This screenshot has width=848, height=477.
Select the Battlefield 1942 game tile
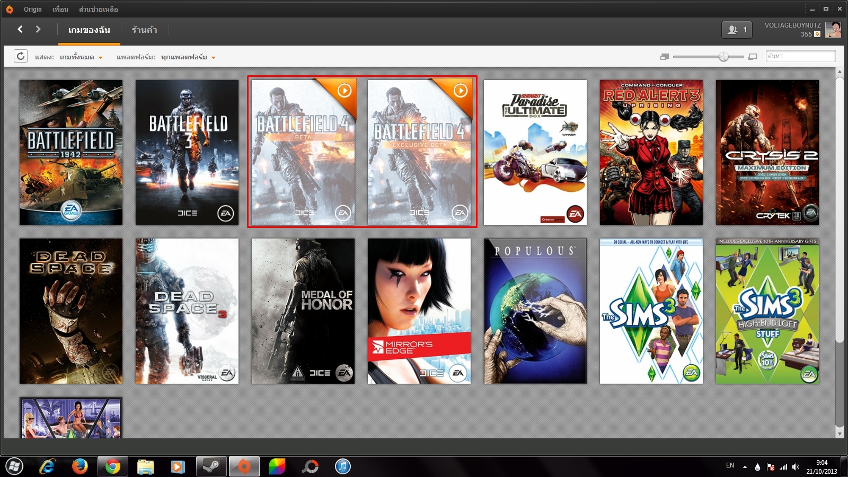point(71,153)
